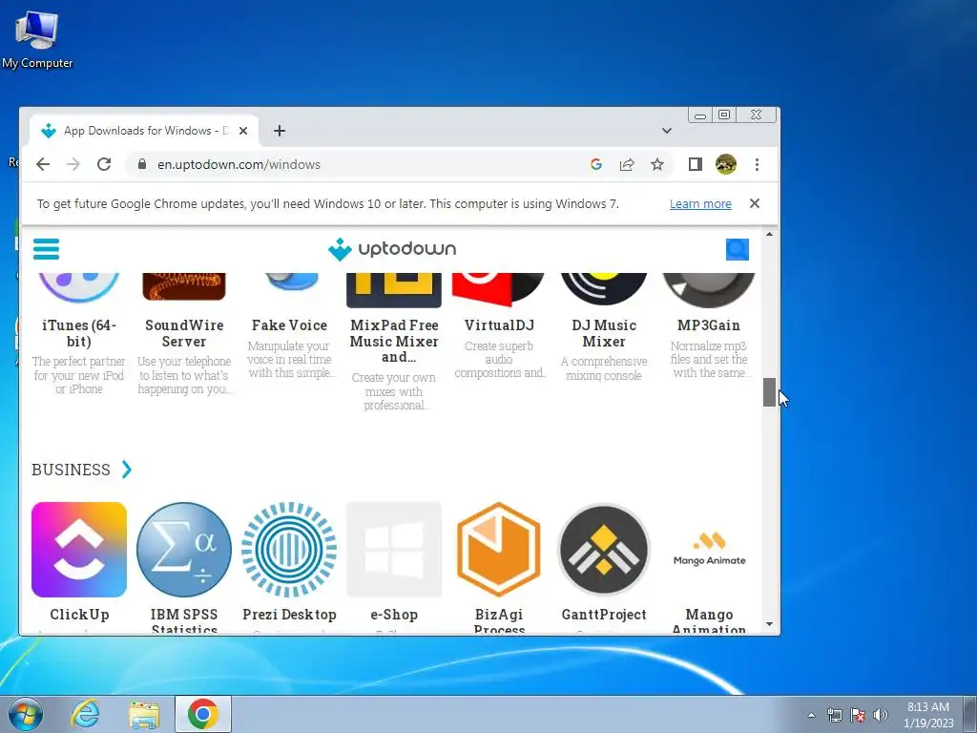Screen dimensions: 977x733
Task: Click the SoundWire Server title
Action: (184, 333)
